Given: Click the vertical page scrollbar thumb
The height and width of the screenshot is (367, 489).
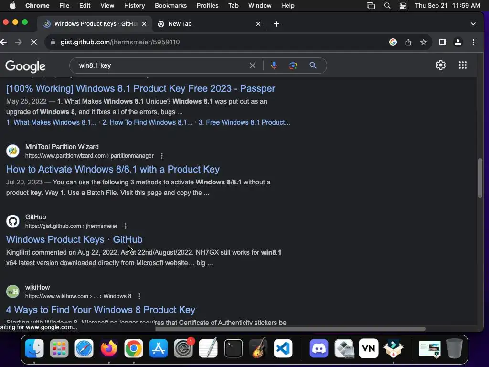Looking at the screenshot, I should (480, 178).
